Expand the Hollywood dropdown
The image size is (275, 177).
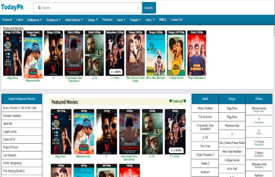click(x=53, y=20)
